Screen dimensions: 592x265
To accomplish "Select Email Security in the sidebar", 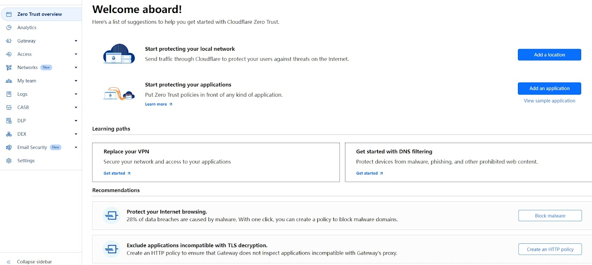I will click(x=32, y=147).
